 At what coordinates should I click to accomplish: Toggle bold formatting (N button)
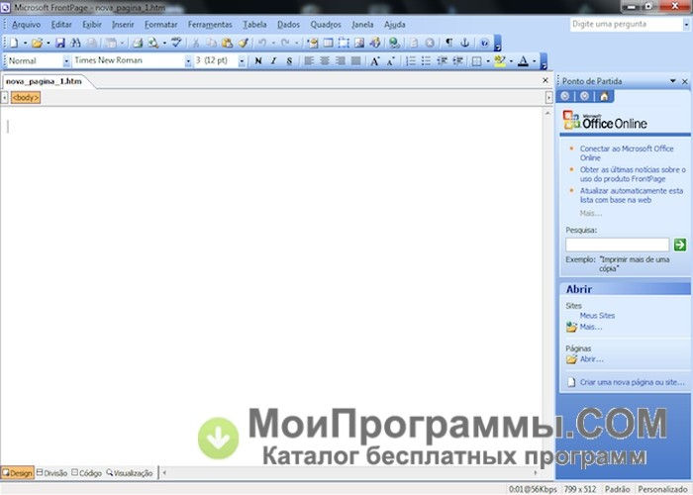pyautogui.click(x=258, y=61)
